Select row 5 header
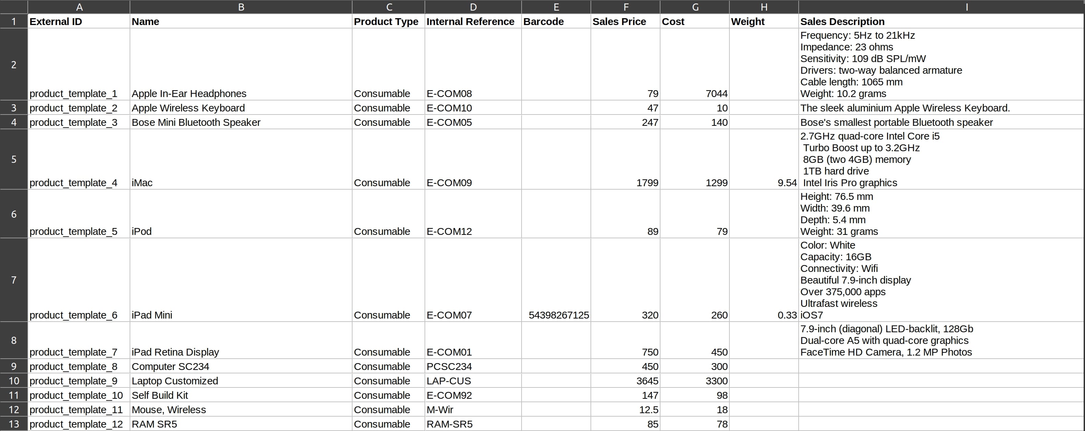The image size is (1085, 431). (x=14, y=159)
